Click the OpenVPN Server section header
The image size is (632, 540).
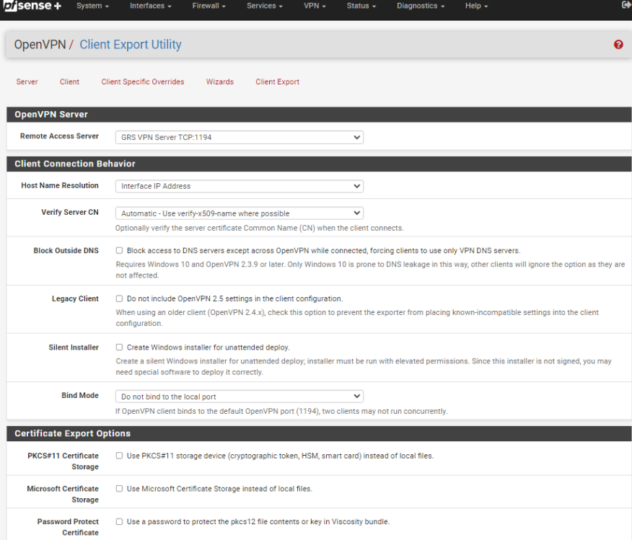(319, 115)
